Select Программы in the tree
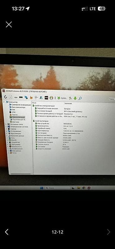This screenshot has height=249, width=115. coord(15,144)
